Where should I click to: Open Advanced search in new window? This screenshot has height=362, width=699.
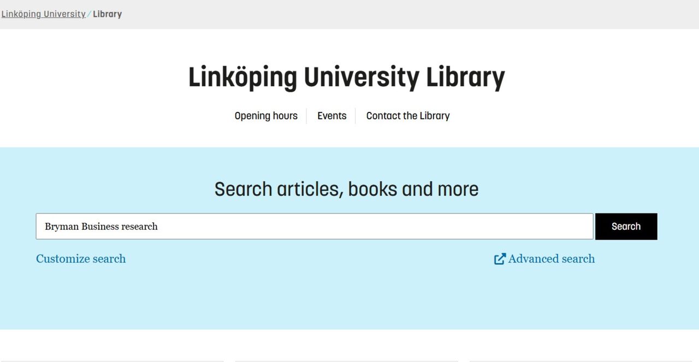point(552,259)
